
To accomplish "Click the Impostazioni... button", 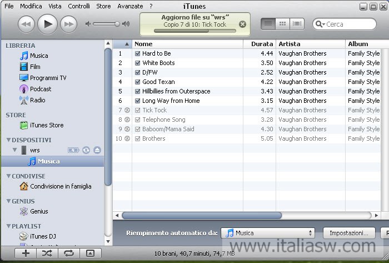I will pos(349,233).
